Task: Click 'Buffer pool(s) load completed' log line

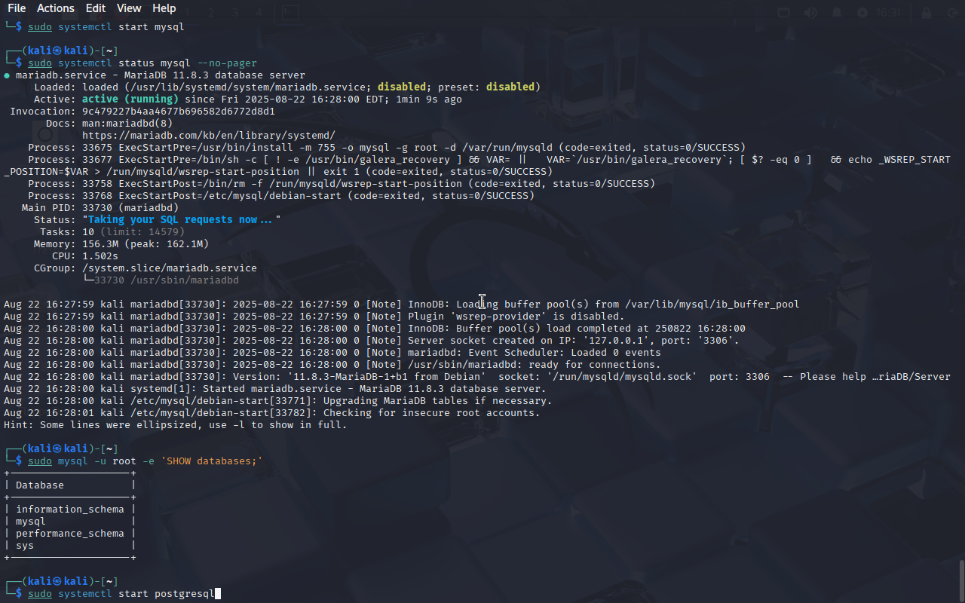Action: click(x=375, y=329)
